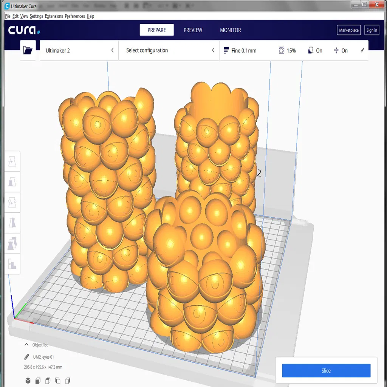The width and height of the screenshot is (387, 387).
Task: Maximize the Ultimaker Cura window
Action: 364,5
